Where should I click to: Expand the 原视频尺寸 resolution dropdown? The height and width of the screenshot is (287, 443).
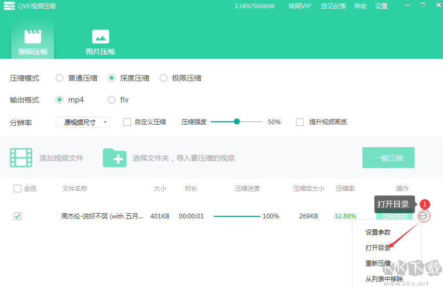(x=83, y=122)
